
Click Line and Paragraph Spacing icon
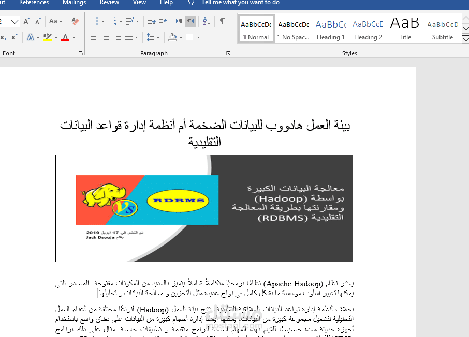point(151,37)
